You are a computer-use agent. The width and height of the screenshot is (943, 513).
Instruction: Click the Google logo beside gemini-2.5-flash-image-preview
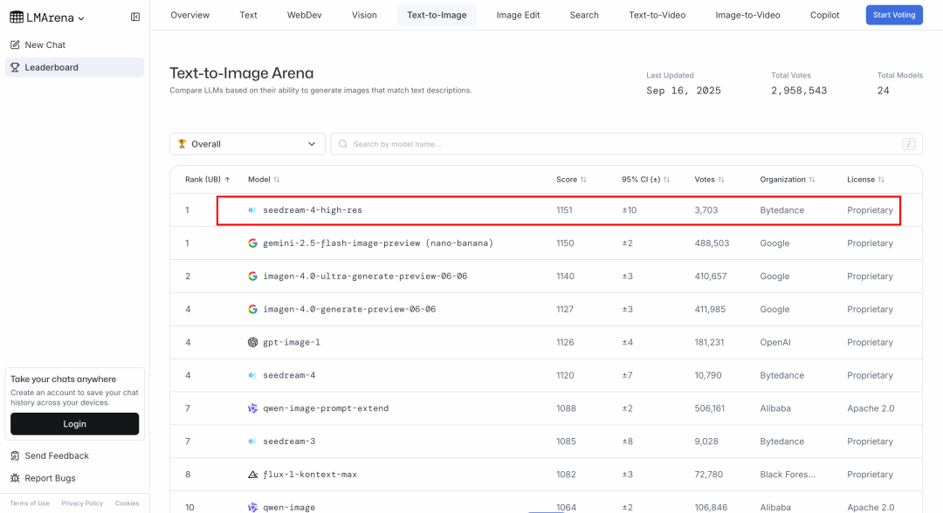253,243
